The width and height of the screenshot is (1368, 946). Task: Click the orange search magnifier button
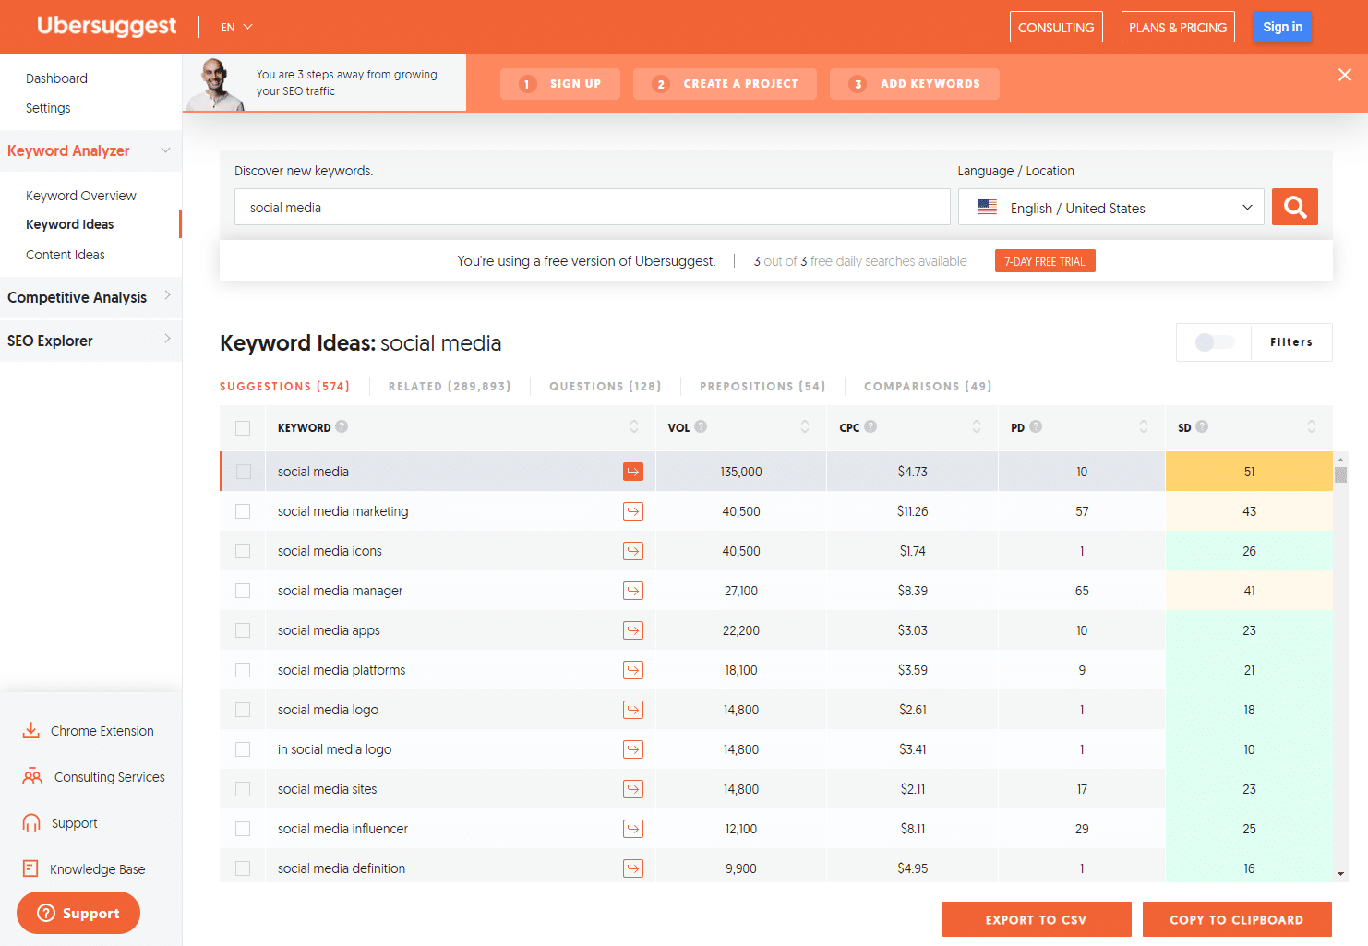[x=1294, y=207]
